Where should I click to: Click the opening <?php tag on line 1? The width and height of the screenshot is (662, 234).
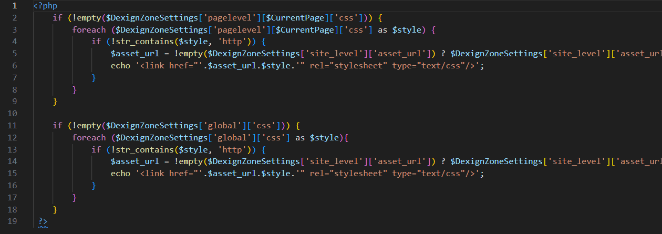click(x=45, y=6)
